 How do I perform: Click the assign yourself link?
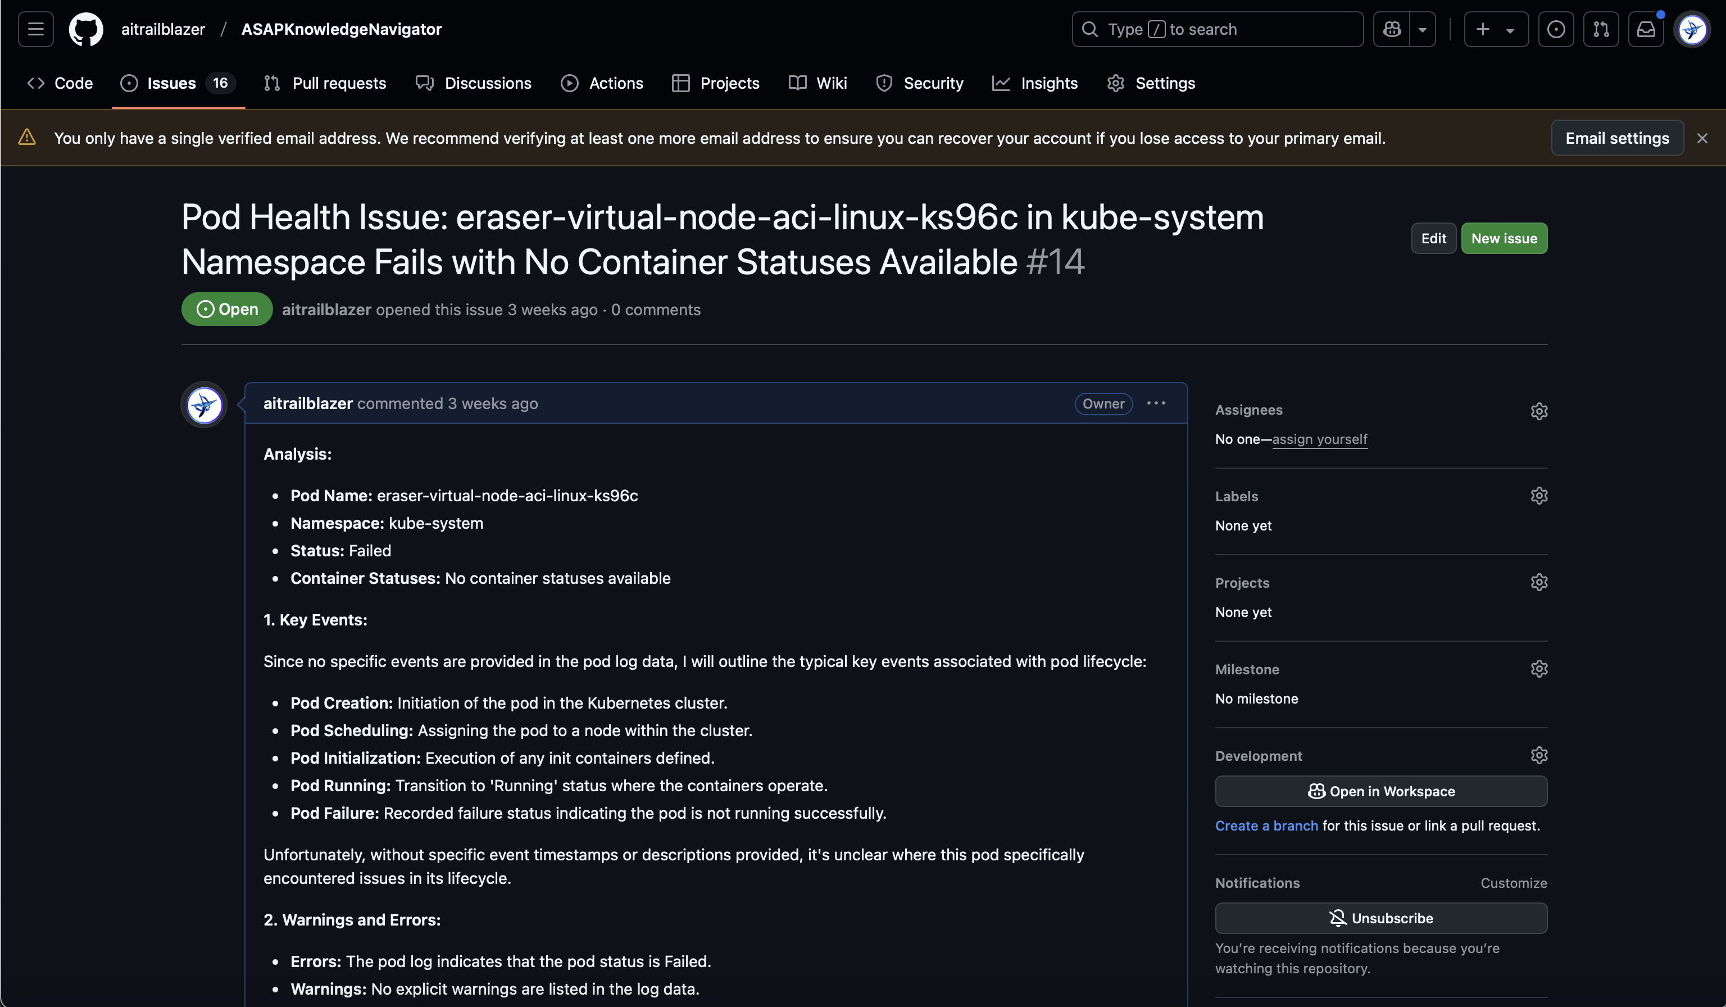1319,439
